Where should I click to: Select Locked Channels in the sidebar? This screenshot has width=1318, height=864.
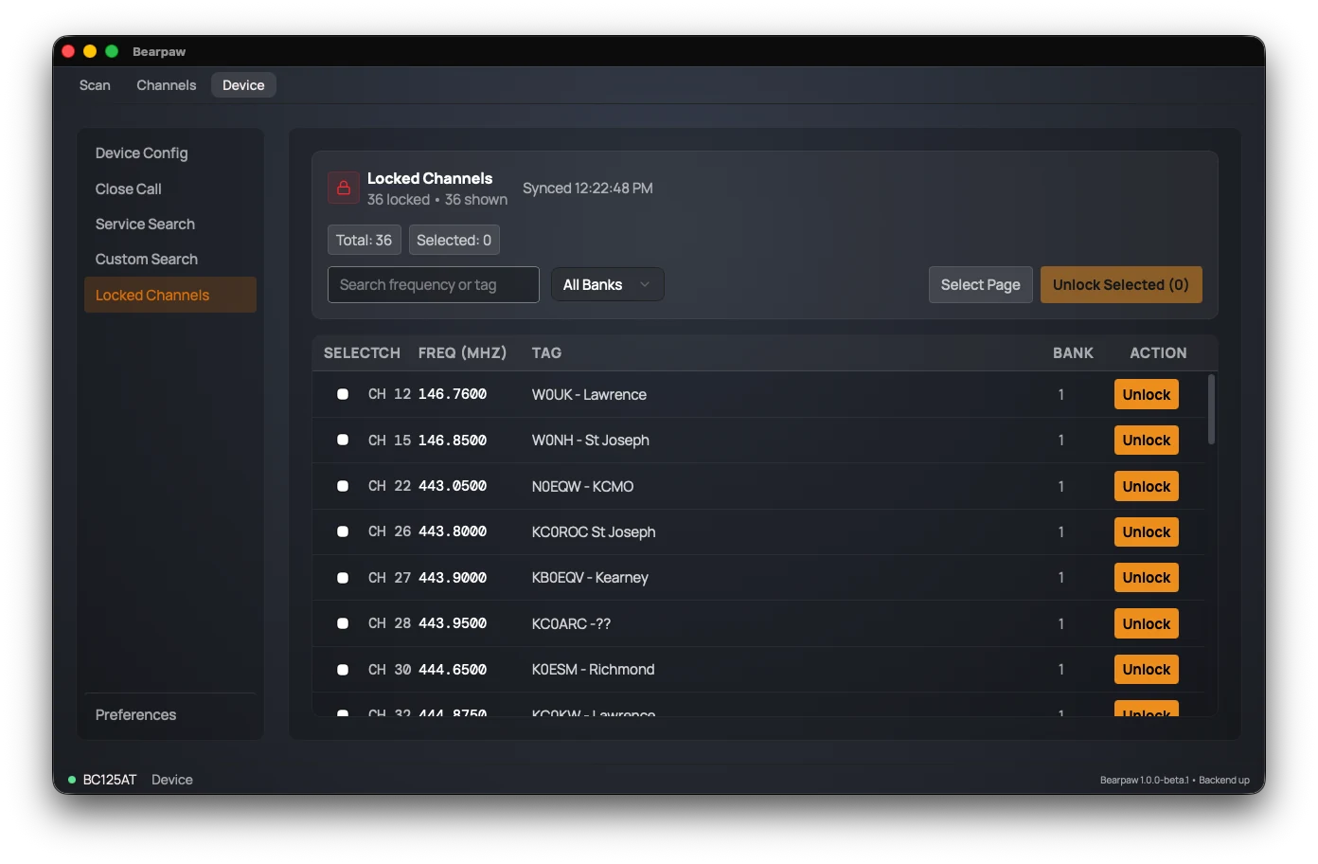170,295
